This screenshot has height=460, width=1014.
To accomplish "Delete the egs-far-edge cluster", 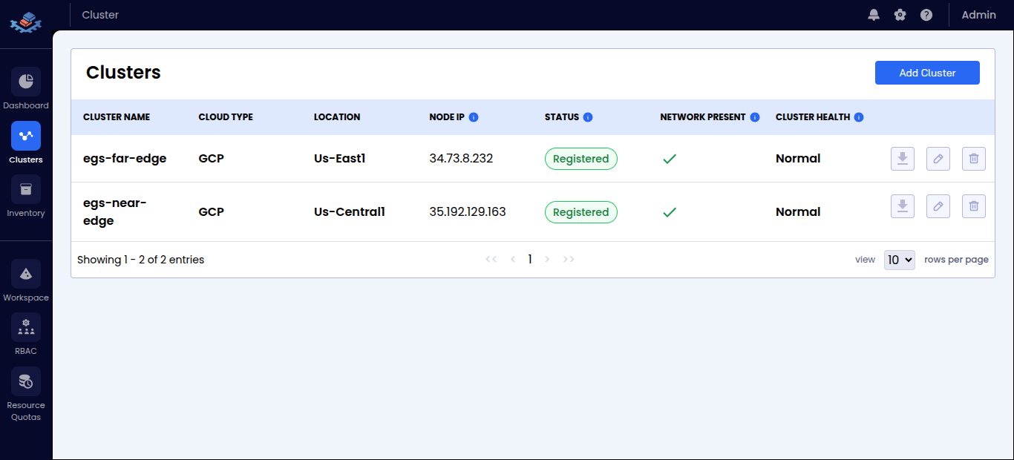I will pos(973,159).
